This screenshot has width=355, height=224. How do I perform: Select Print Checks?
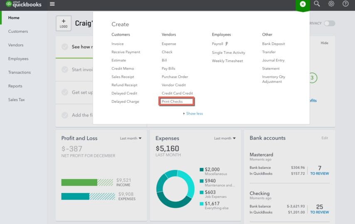172,102
